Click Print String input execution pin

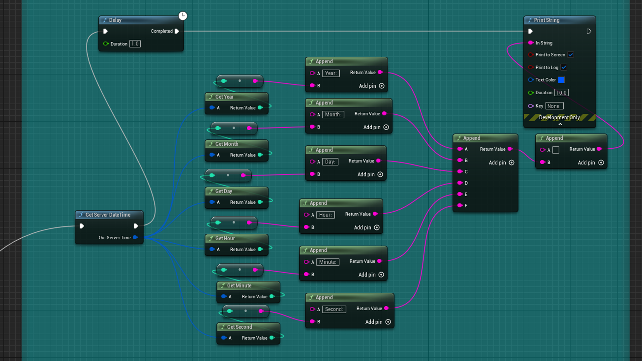pyautogui.click(x=530, y=31)
